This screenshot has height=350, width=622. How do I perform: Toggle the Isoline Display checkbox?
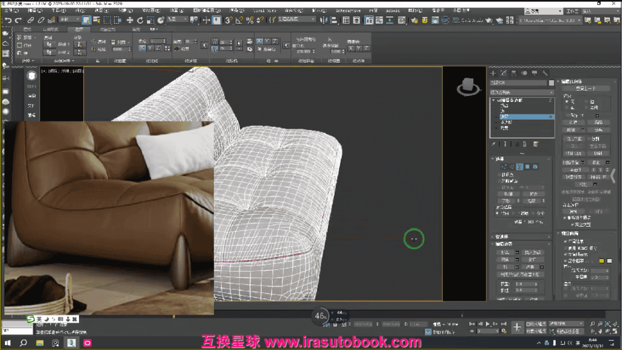(x=566, y=255)
